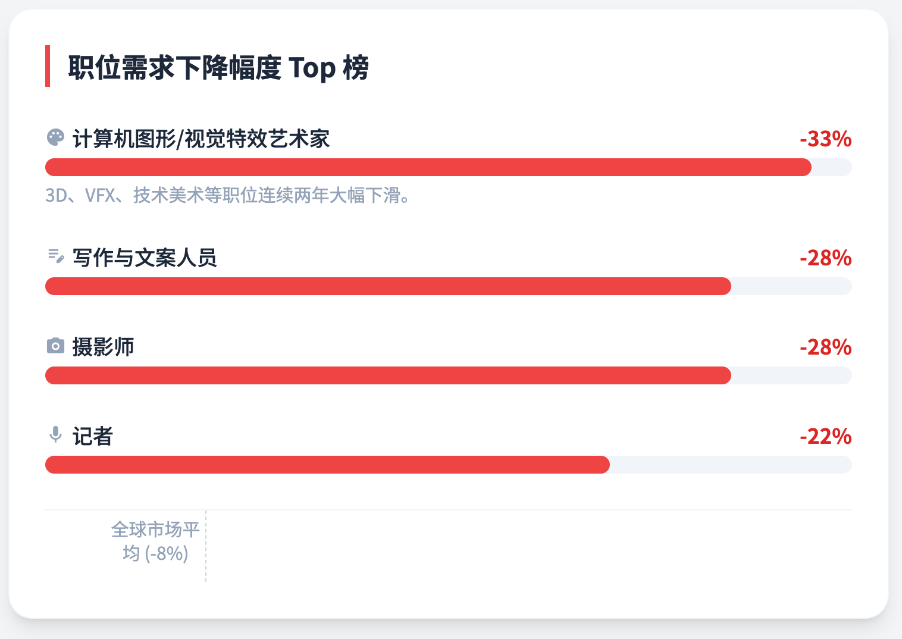This screenshot has height=639, width=902.
Task: Click the -22% decline value
Action: pos(825,436)
